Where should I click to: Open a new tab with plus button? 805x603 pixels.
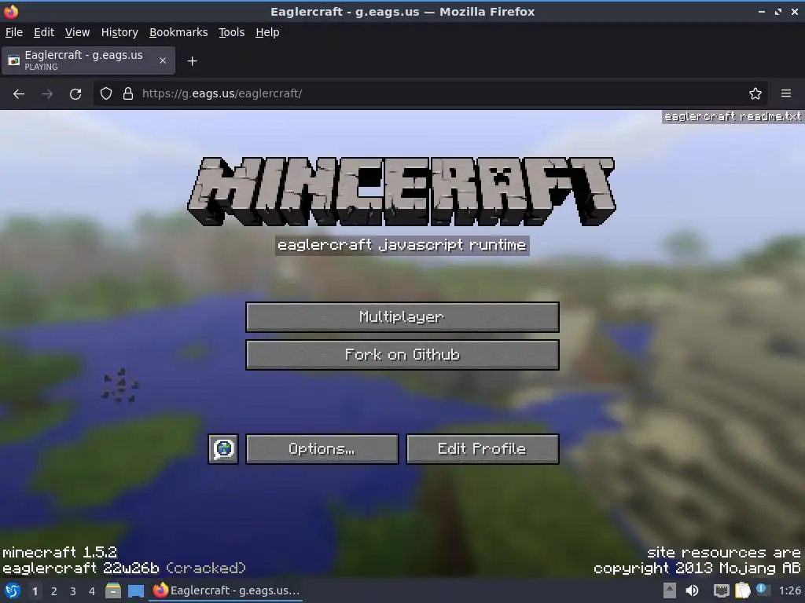tap(192, 61)
